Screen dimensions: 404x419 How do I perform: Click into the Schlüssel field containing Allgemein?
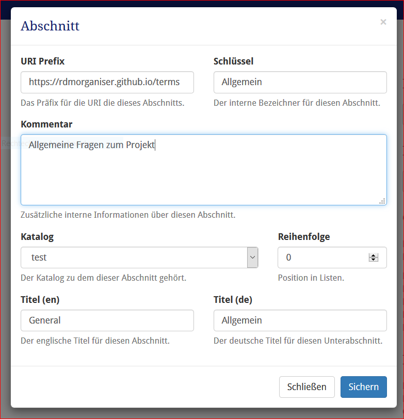click(300, 82)
